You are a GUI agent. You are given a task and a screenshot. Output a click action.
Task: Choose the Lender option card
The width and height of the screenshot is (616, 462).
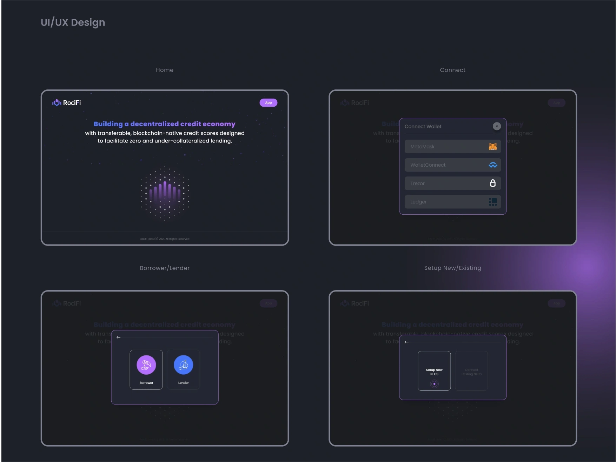pos(183,370)
